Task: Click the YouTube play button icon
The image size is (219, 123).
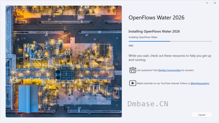Action: [x=133, y=83]
